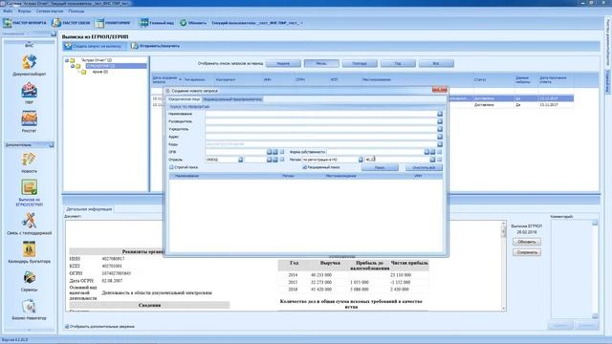This screenshot has width=612, height=344.
Task: Filter requests by Месяц
Action: 321,64
